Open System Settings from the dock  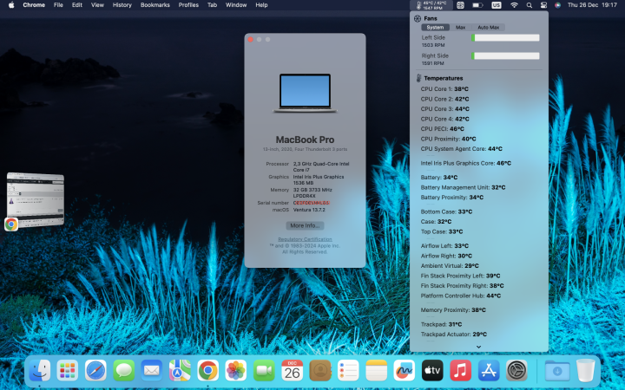point(516,370)
